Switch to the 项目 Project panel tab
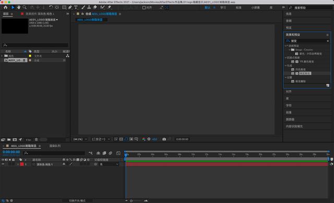The width and height of the screenshot is (334, 203). pyautogui.click(x=6, y=14)
